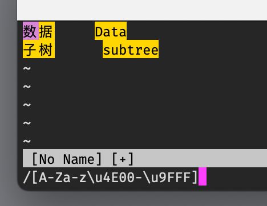Click the search pattern in command line
This screenshot has width=267, height=206.
(110, 177)
